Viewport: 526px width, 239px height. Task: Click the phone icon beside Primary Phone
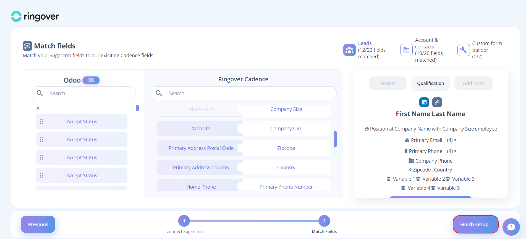tap(406, 151)
